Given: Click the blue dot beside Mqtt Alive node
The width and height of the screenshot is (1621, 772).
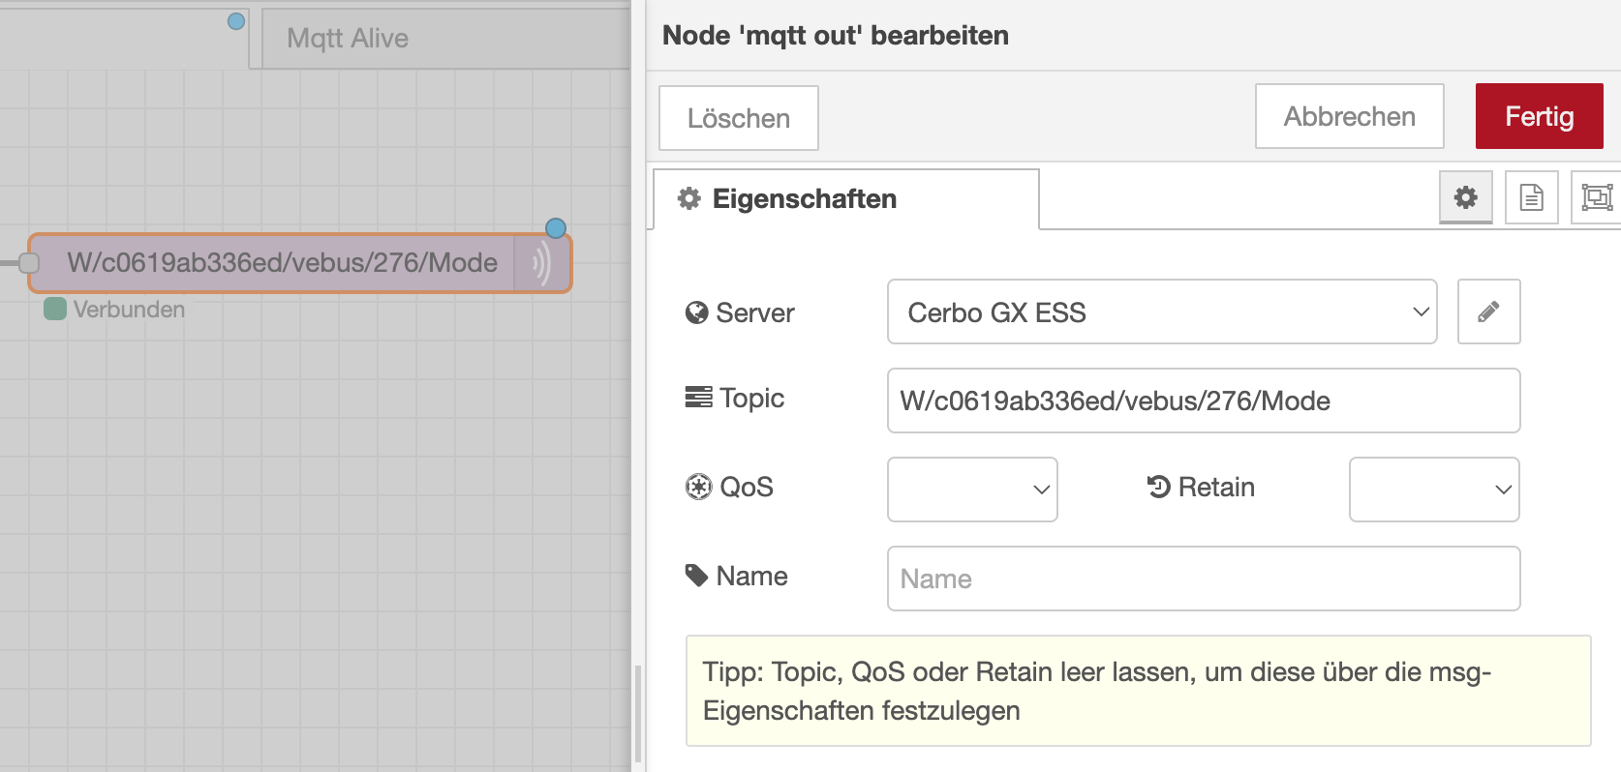Looking at the screenshot, I should (x=235, y=21).
